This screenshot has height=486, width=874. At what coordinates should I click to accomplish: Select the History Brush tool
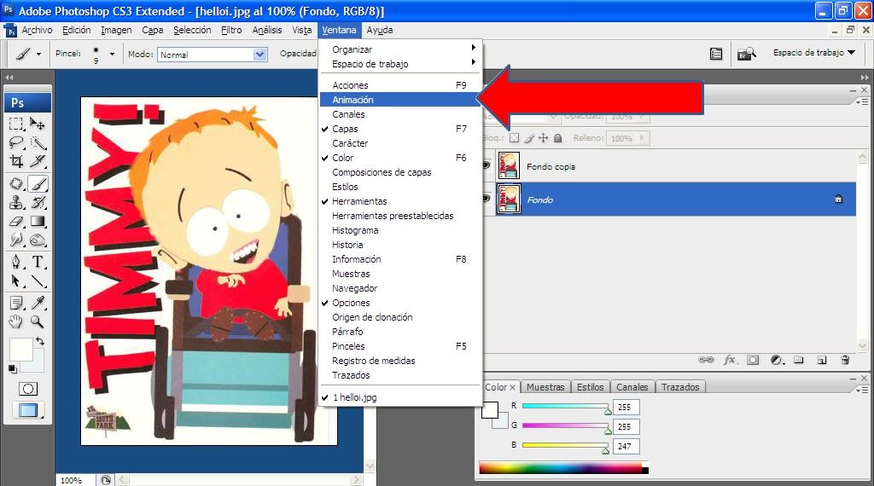pos(38,203)
